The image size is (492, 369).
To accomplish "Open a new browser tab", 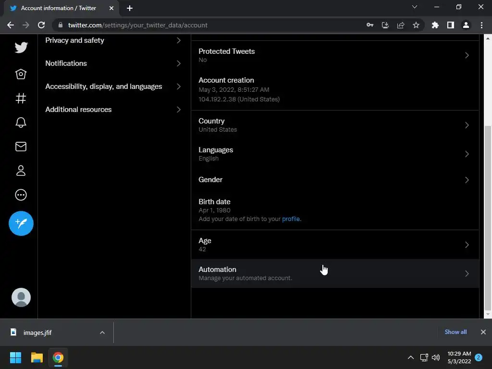I will click(130, 8).
